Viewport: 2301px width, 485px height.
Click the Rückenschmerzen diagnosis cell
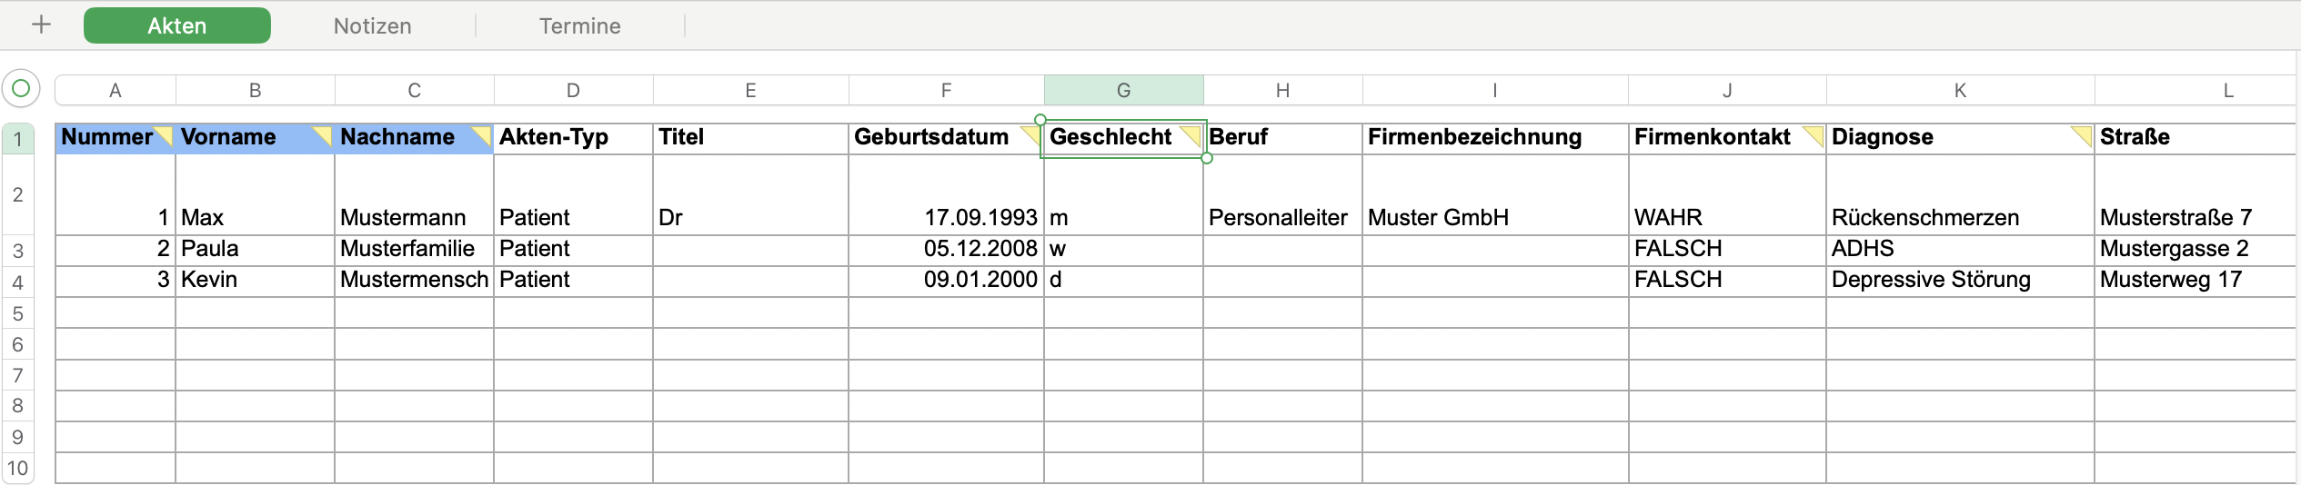click(1958, 217)
